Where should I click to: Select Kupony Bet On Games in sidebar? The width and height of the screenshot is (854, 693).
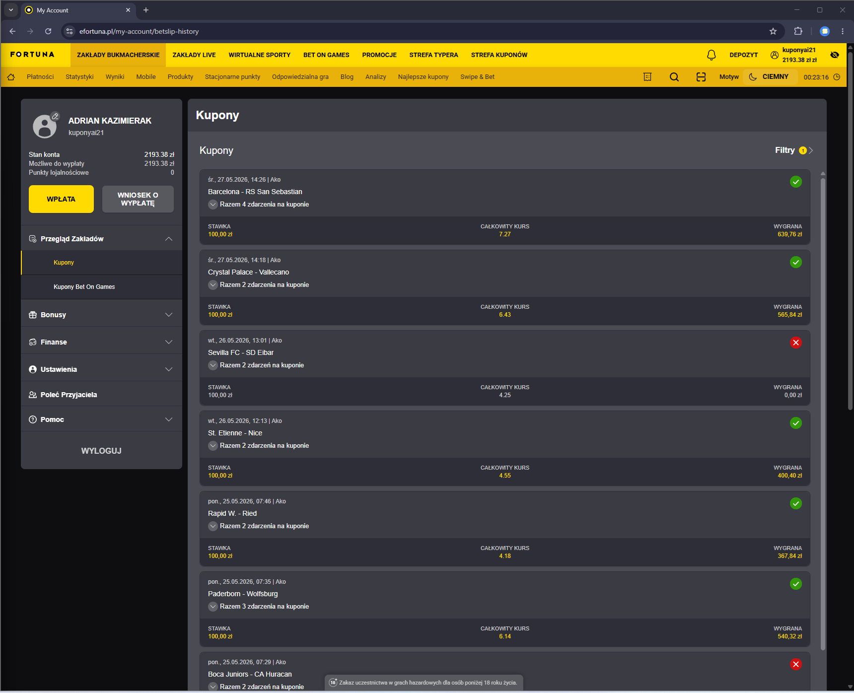click(x=102, y=287)
